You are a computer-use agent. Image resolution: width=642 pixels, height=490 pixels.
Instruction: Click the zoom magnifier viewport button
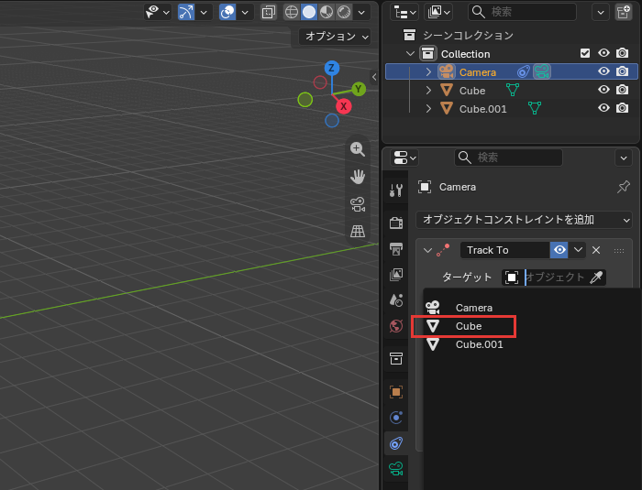coord(358,149)
